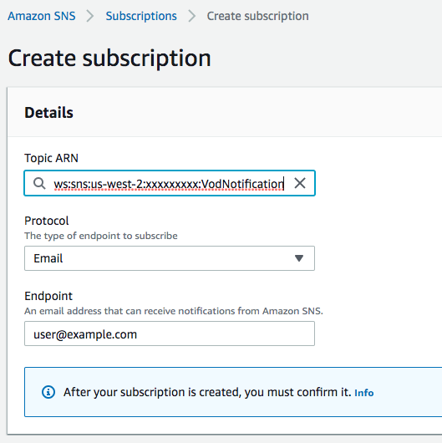
Task: Click the Endpoint email input field
Action: click(x=170, y=334)
